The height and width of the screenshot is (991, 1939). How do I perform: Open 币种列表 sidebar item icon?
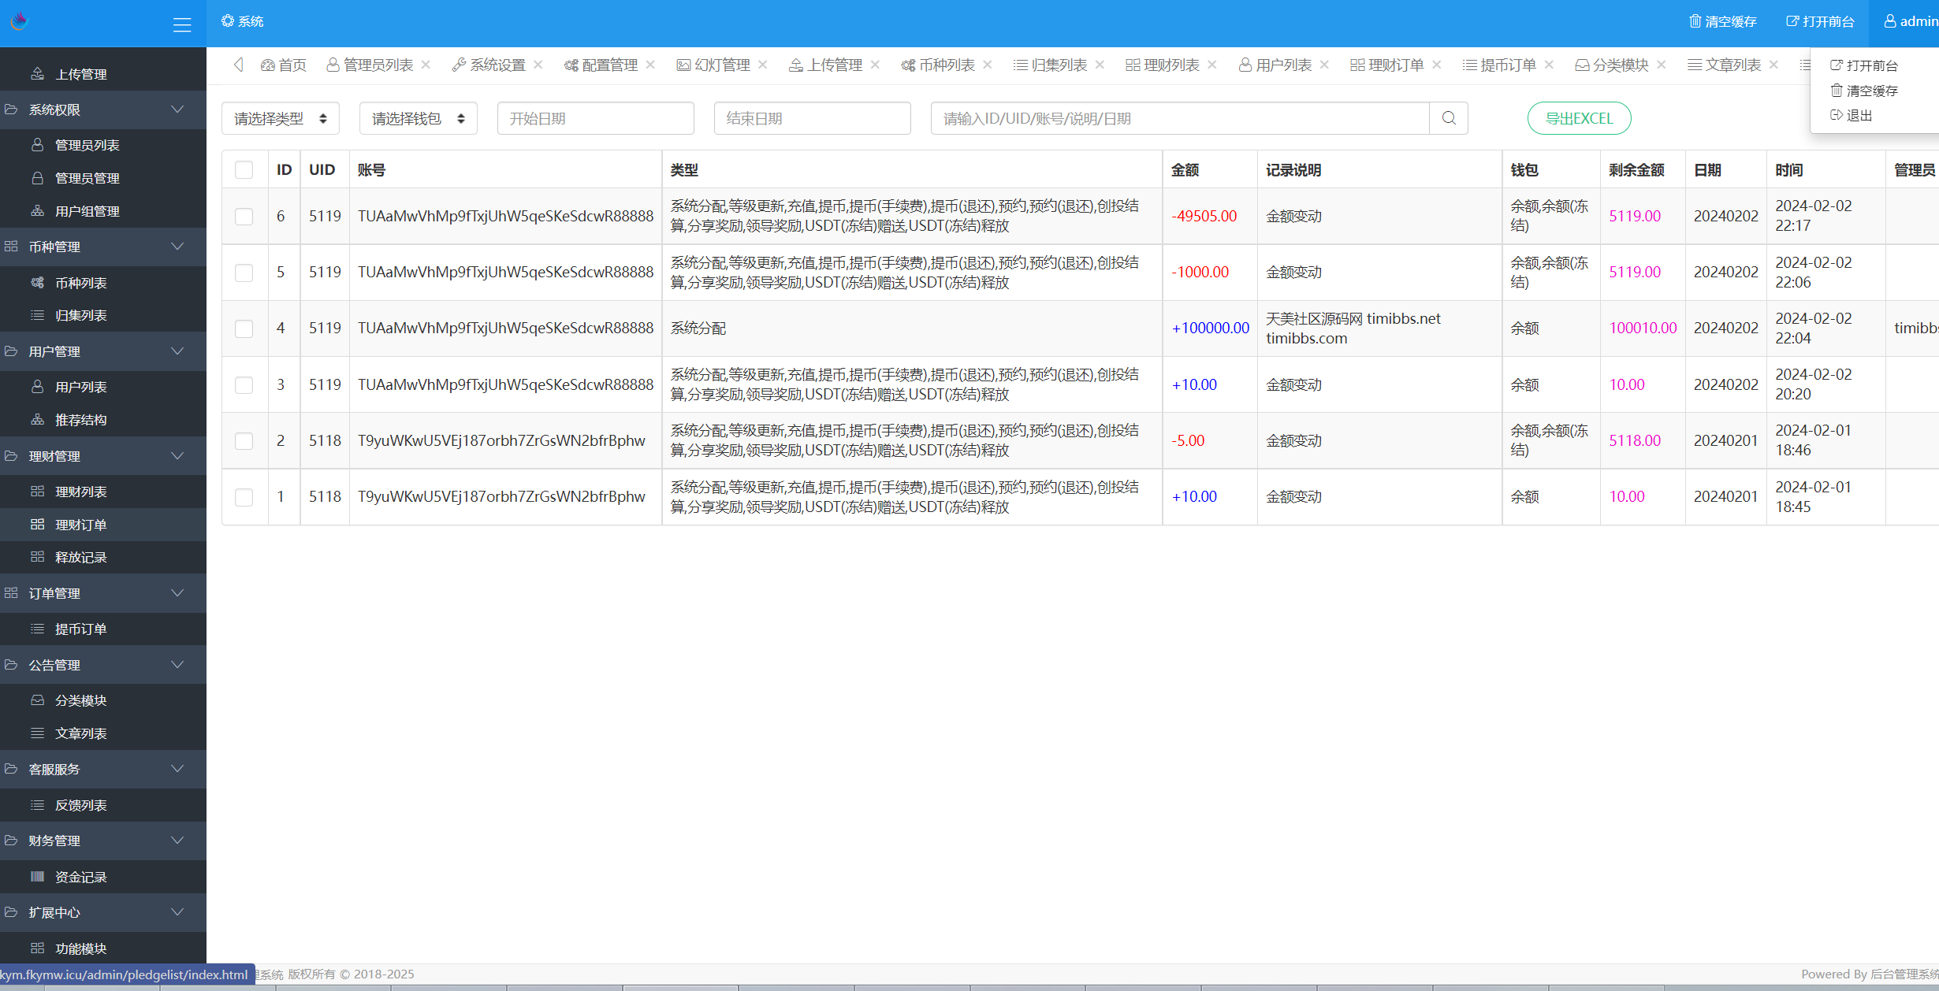point(37,283)
